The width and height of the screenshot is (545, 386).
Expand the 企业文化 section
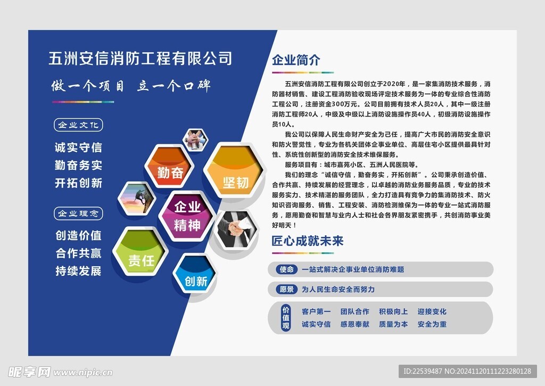click(x=78, y=125)
